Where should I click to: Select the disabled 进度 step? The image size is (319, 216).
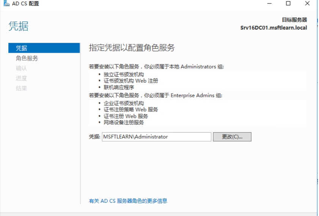[x=21, y=78]
